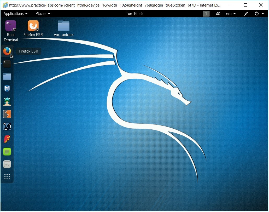Open the power system menu

259,14
